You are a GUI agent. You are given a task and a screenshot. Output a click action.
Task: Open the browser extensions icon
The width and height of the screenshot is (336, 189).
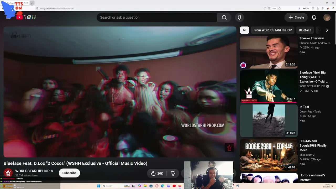[318, 8]
